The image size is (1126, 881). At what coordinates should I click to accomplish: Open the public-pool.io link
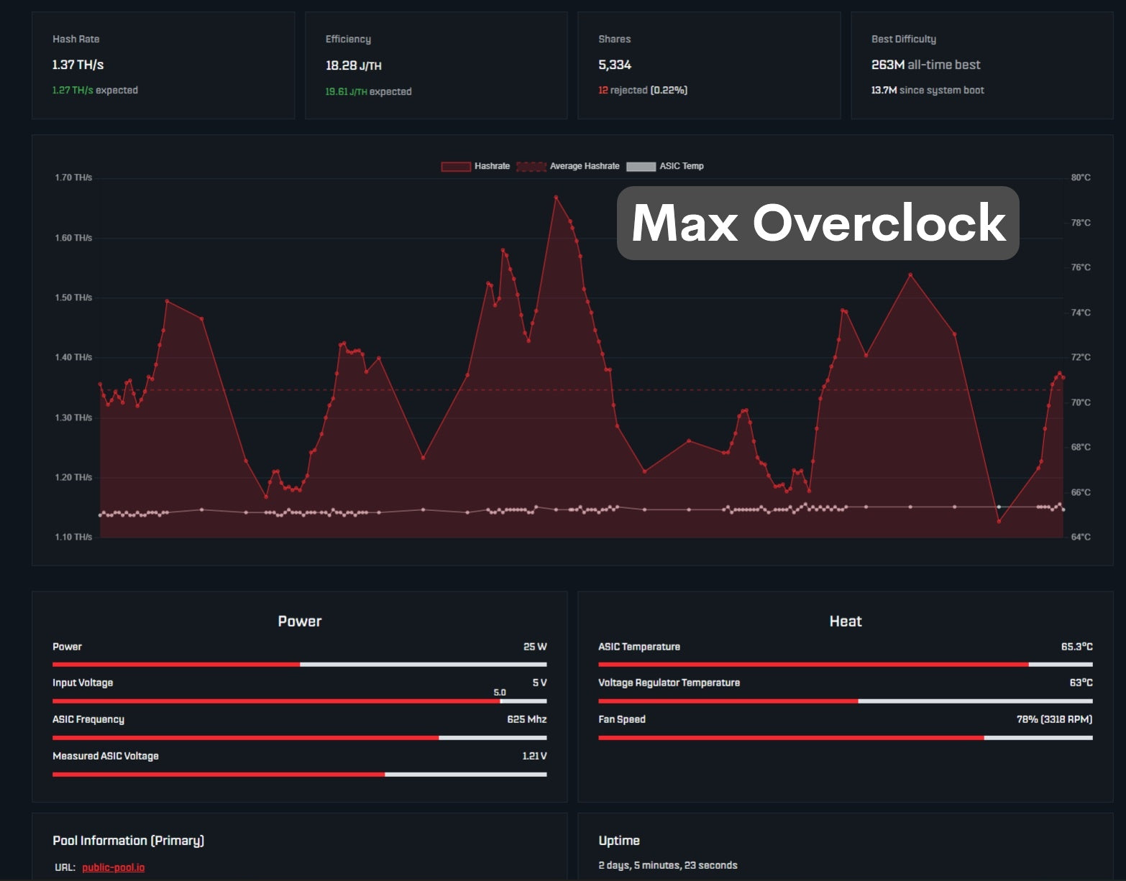[x=113, y=867]
